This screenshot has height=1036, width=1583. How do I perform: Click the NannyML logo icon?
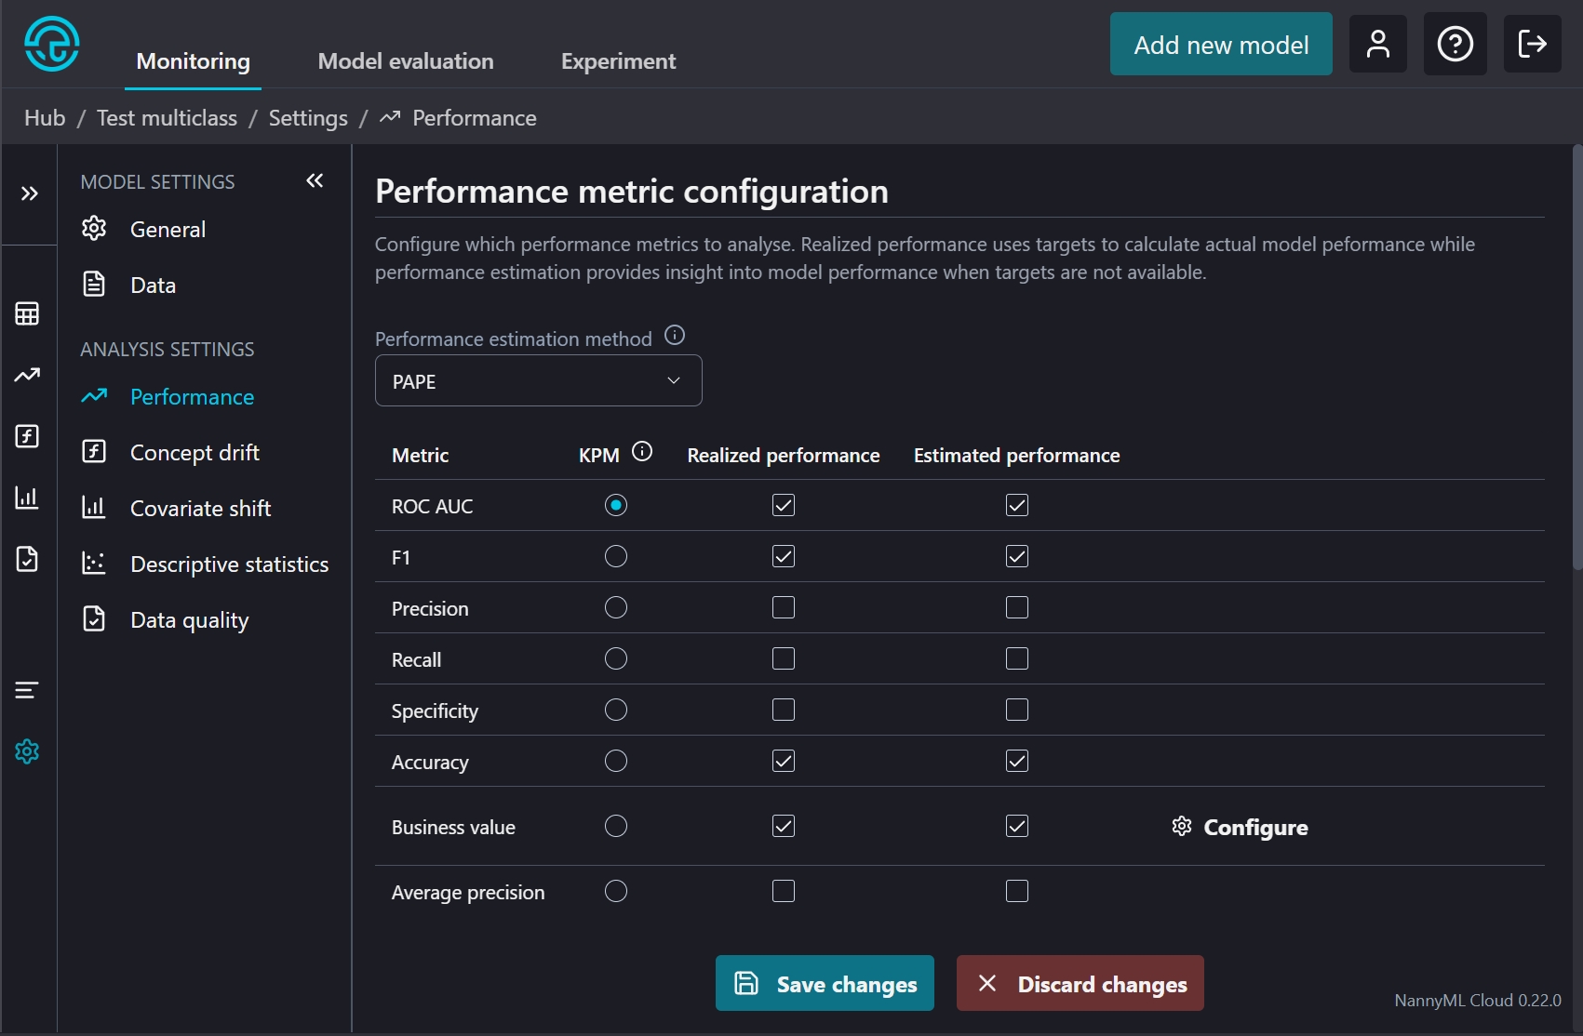click(x=52, y=44)
